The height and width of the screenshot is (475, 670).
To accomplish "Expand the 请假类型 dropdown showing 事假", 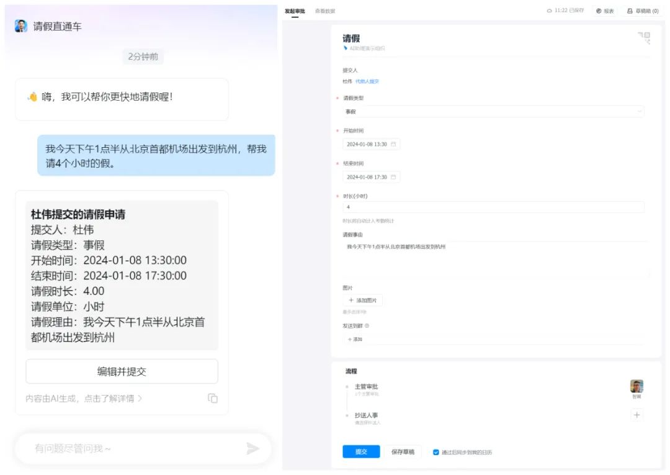I will click(493, 112).
